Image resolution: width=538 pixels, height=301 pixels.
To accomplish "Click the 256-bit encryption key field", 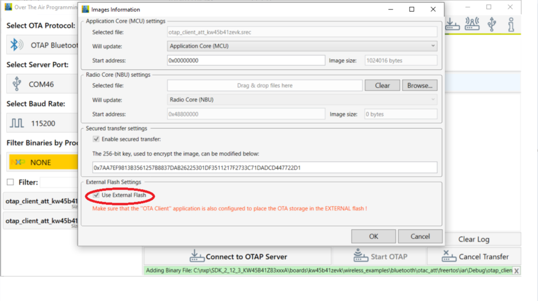I will coord(264,168).
